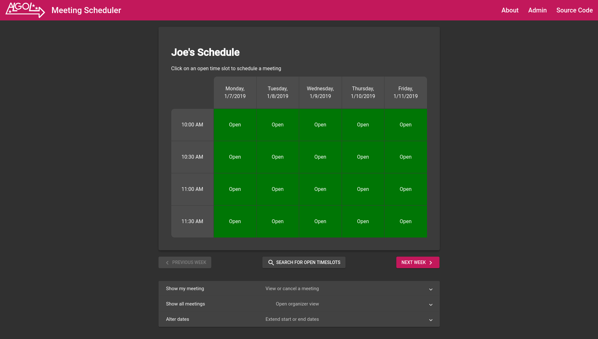Viewport: 598px width, 339px height.
Task: Follow the Source Code link
Action: [574, 10]
